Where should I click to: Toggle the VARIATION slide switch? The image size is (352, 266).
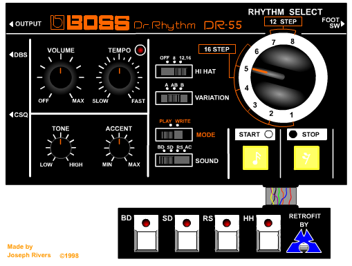point(174,98)
